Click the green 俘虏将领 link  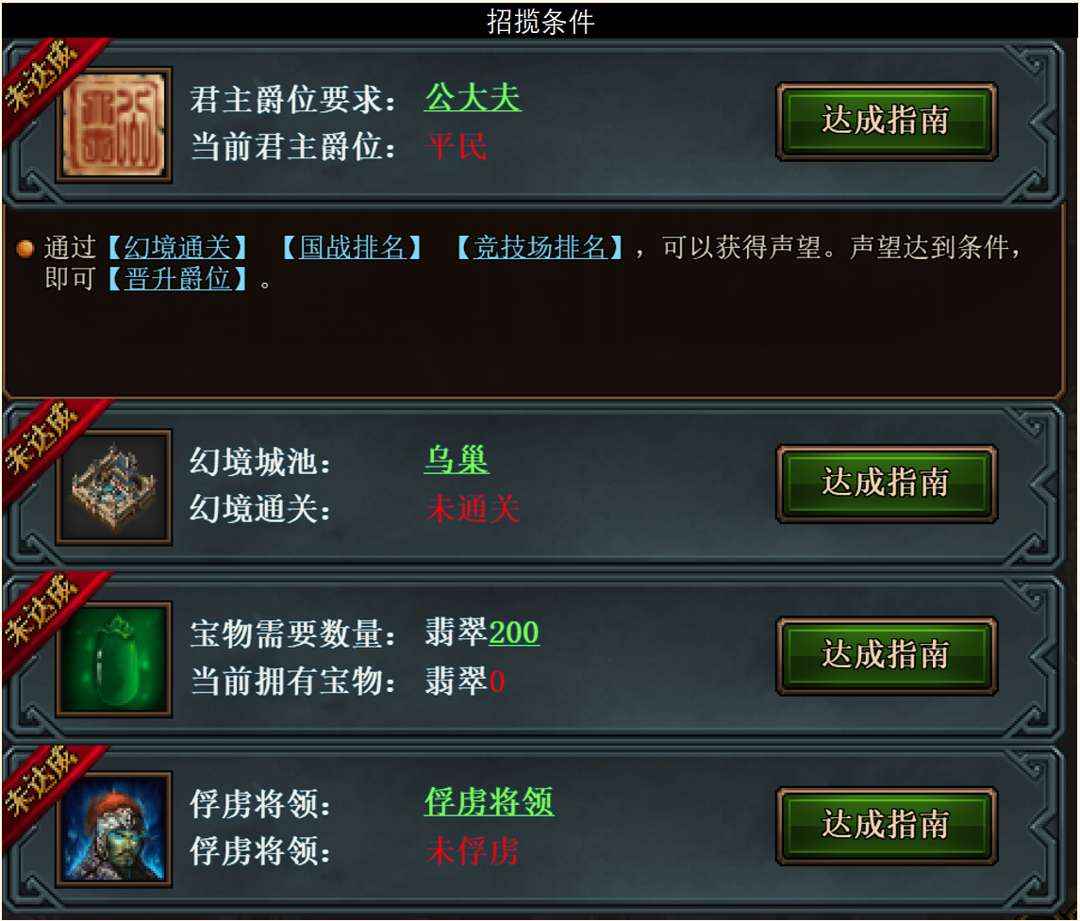coord(489,802)
